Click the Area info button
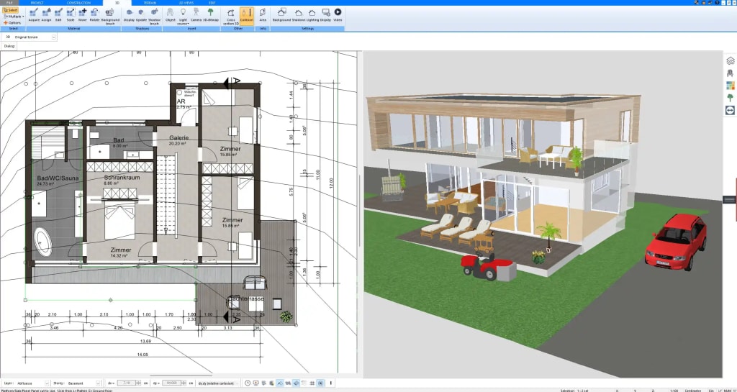The height and width of the screenshot is (392, 737). click(x=263, y=16)
